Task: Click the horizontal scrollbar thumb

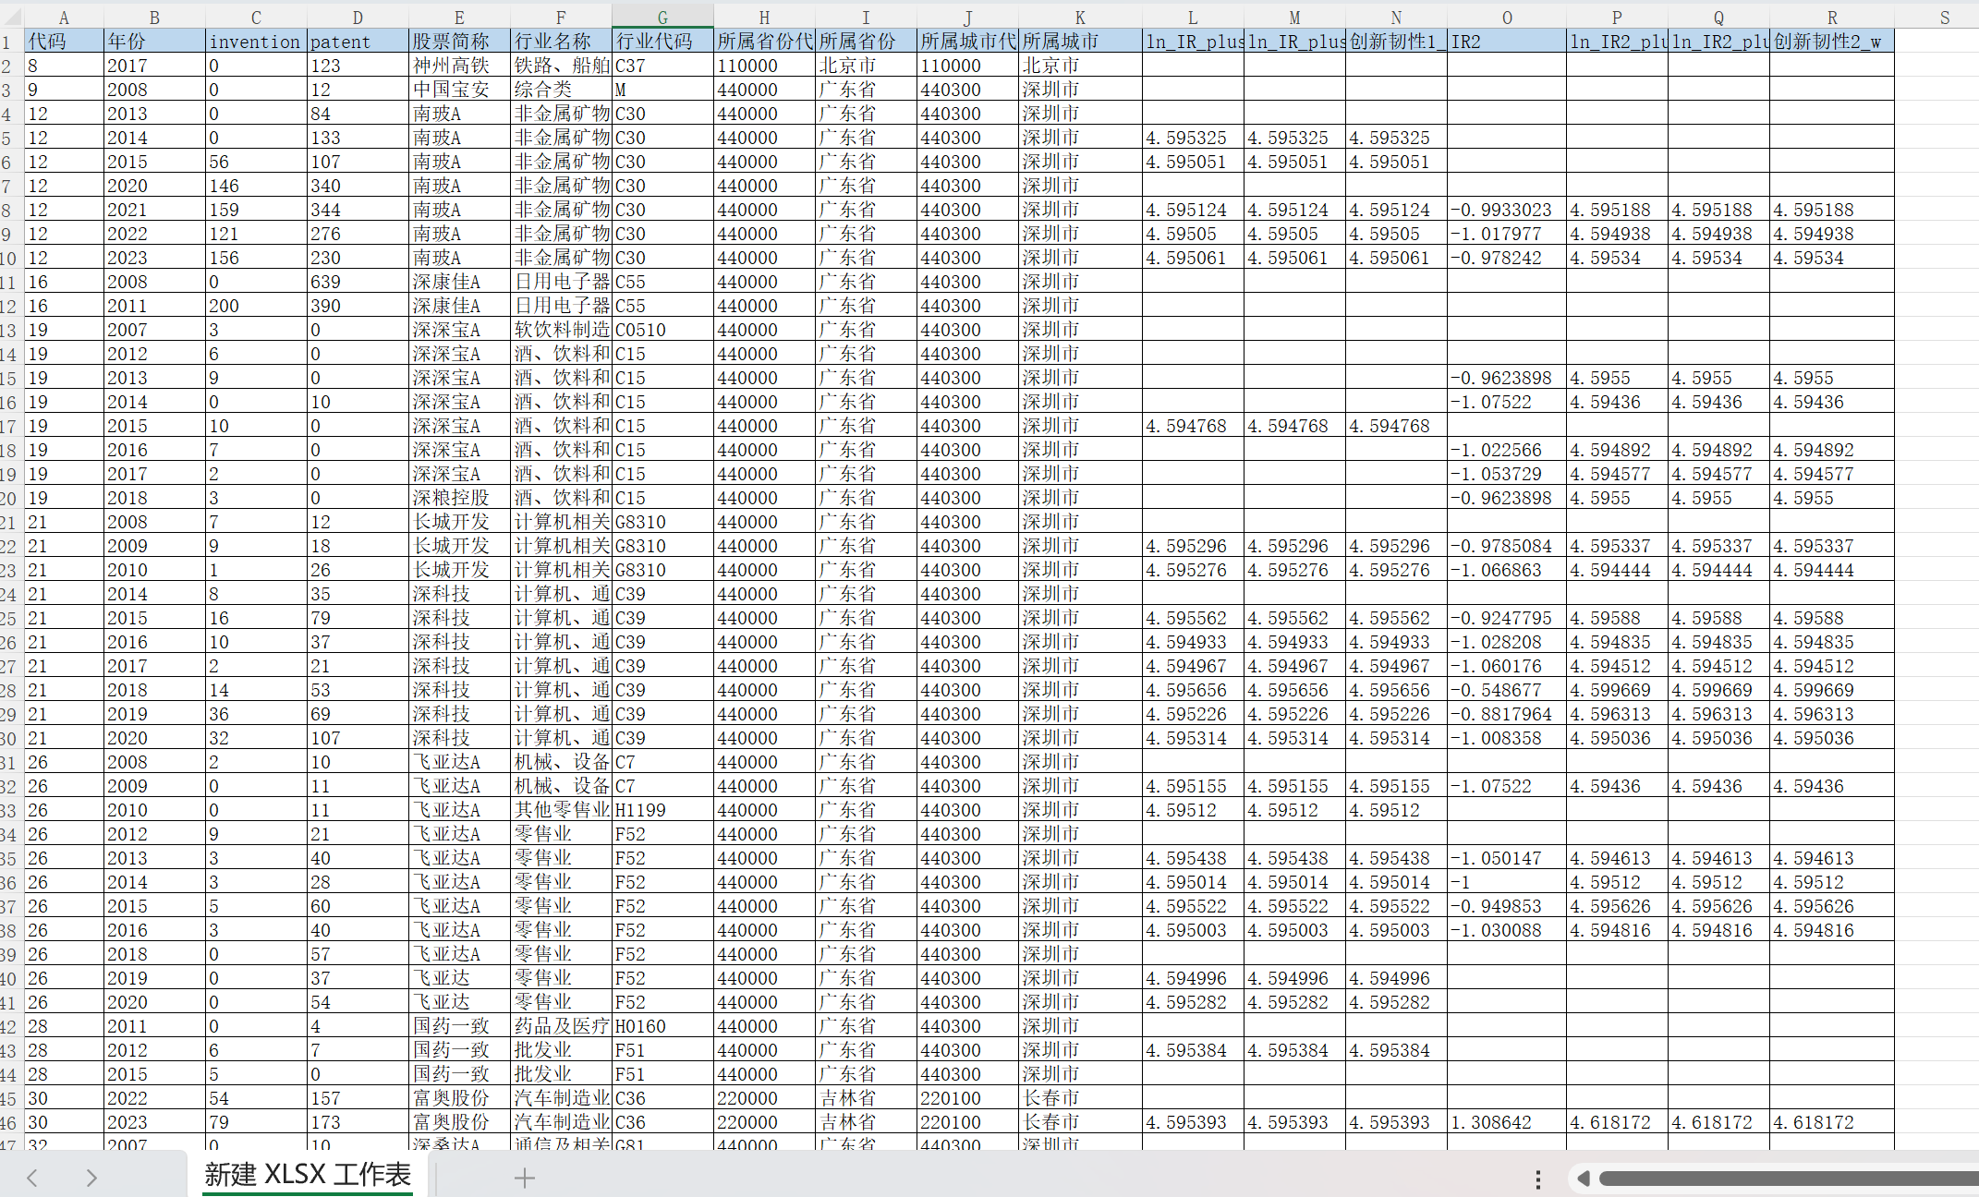Action: pyautogui.click(x=1788, y=1179)
